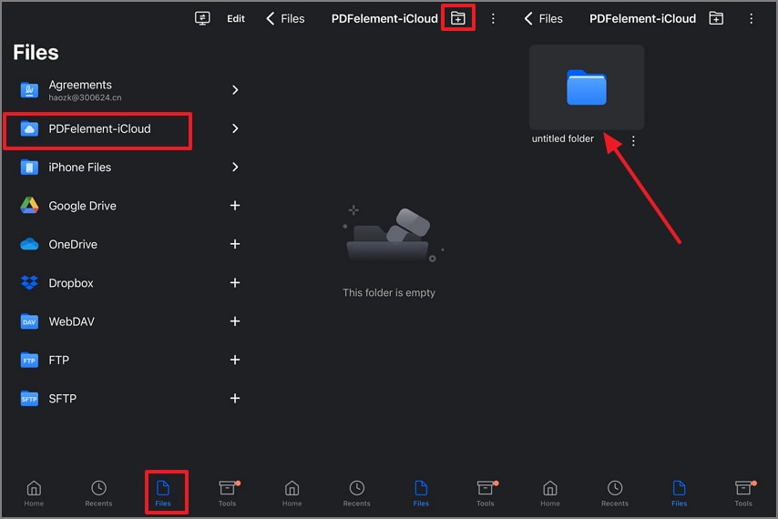Image resolution: width=778 pixels, height=519 pixels.
Task: Switch to Recents tab in left panel
Action: click(98, 494)
